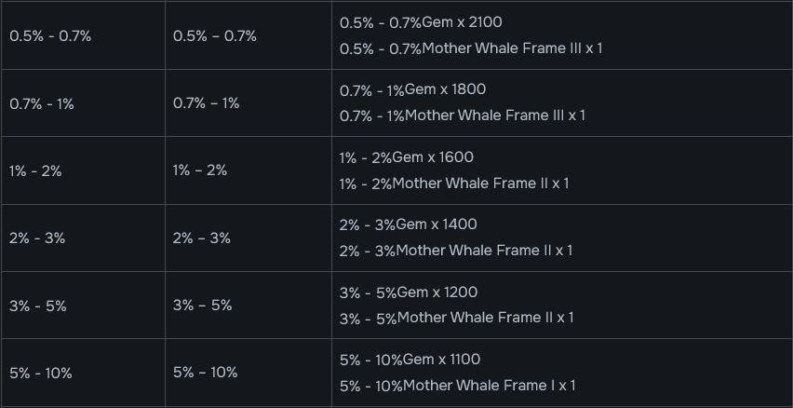Click the Gem x 1800 reward line
The height and width of the screenshot is (408, 793).
(x=412, y=89)
